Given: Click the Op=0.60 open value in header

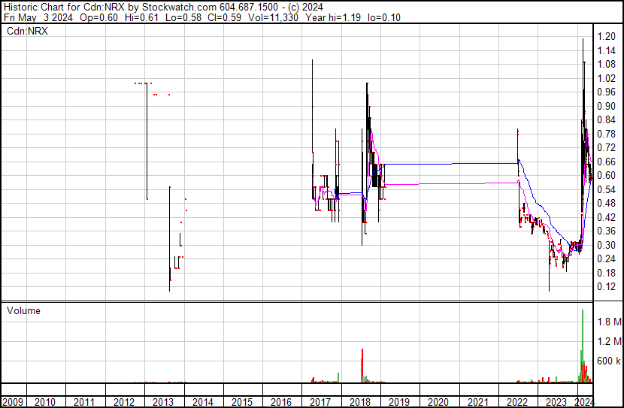Looking at the screenshot, I should 98,17.
